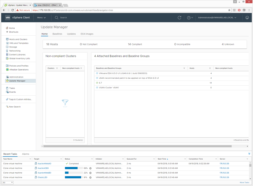Click the smiley feedback icon
Screen dimensions: 253x186
tap(247, 18)
